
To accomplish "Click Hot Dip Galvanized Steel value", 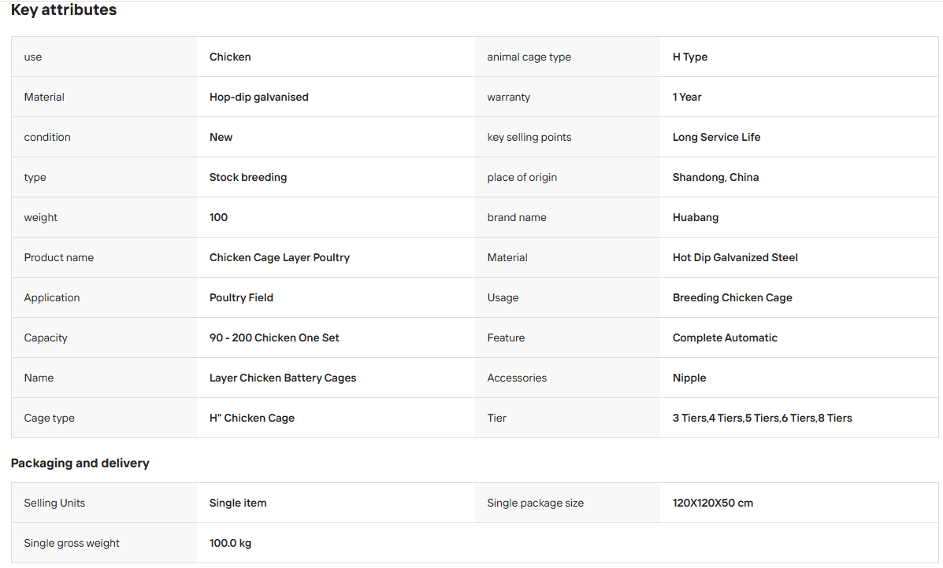I will [x=735, y=257].
